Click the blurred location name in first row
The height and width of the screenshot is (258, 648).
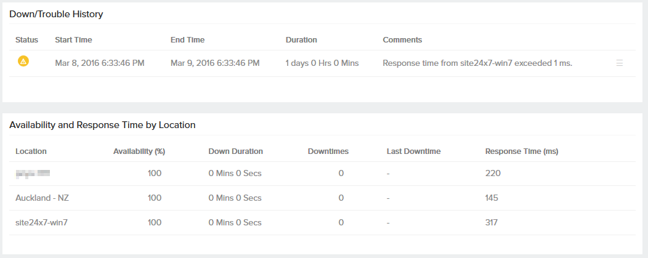click(x=33, y=174)
